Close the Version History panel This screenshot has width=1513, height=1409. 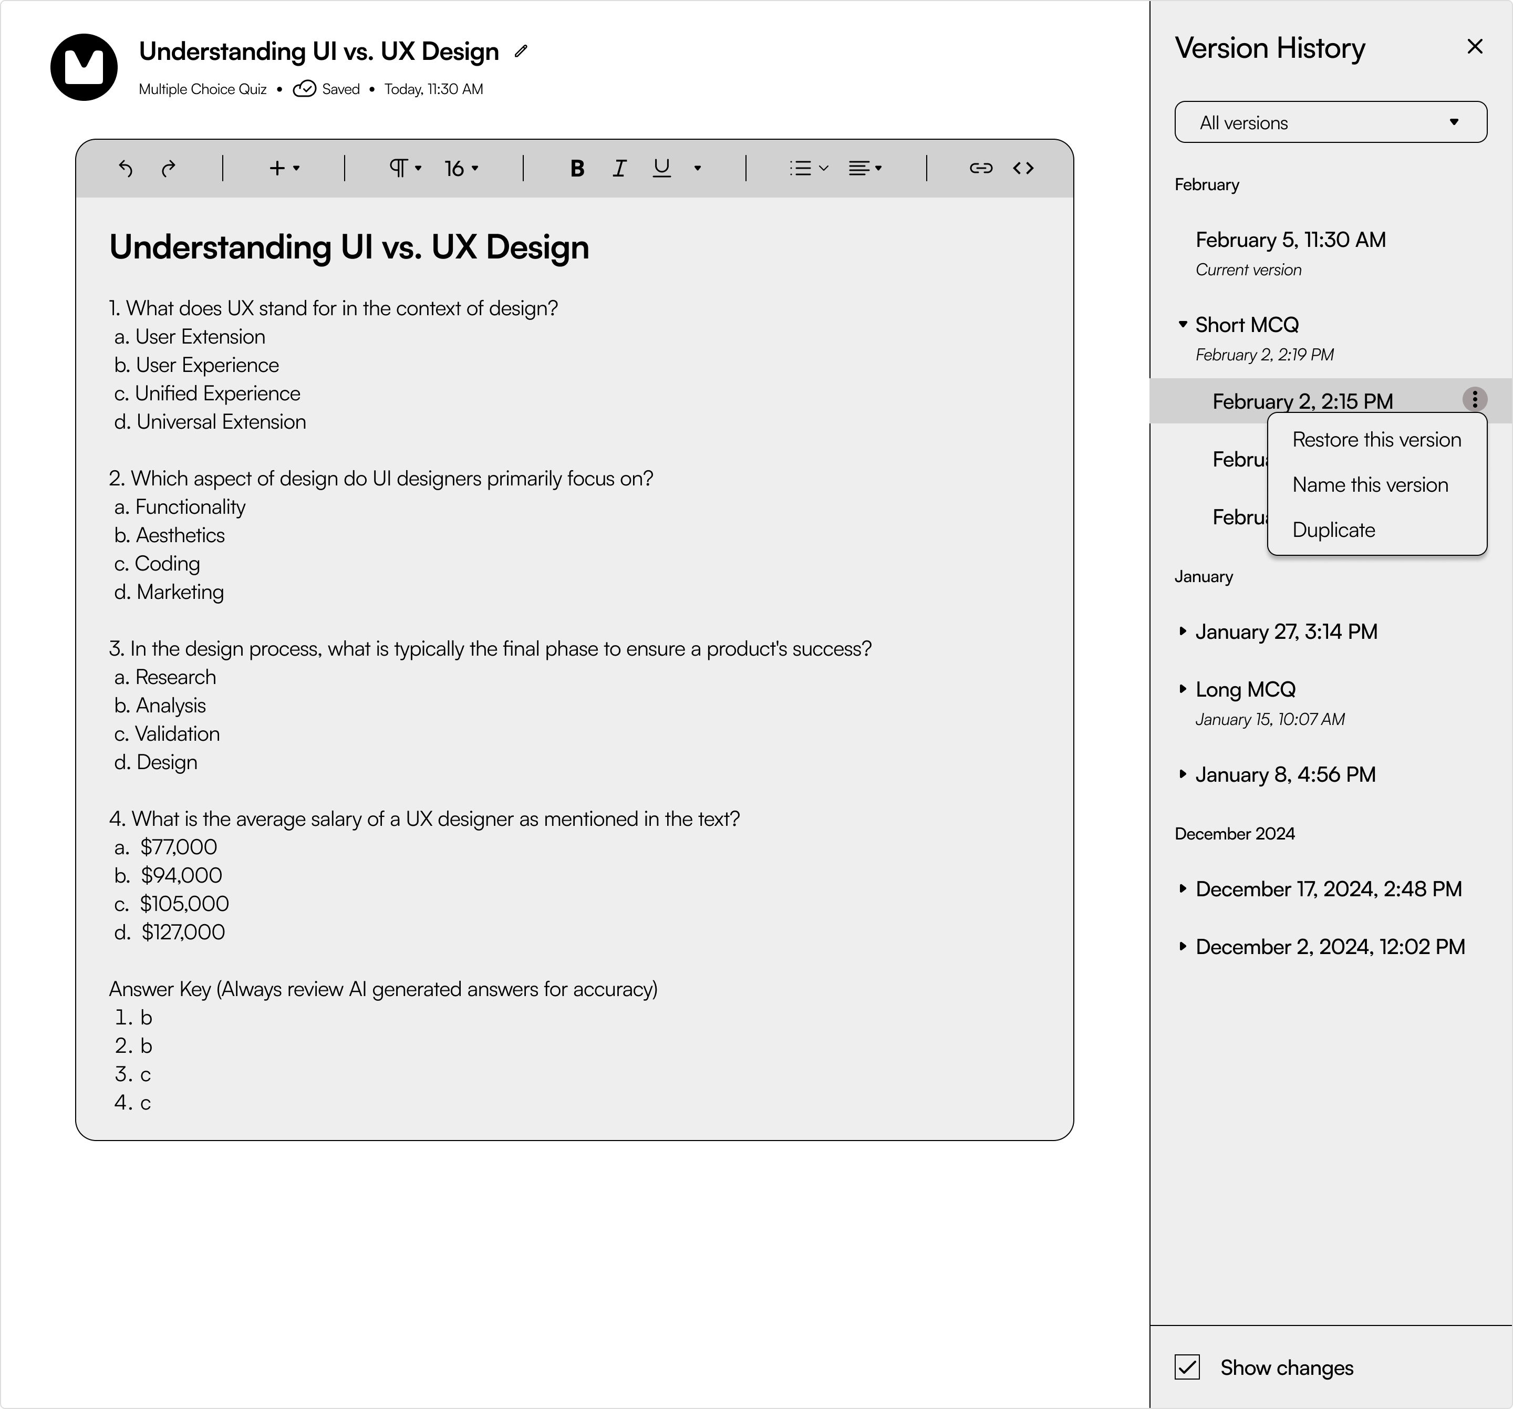click(x=1475, y=46)
